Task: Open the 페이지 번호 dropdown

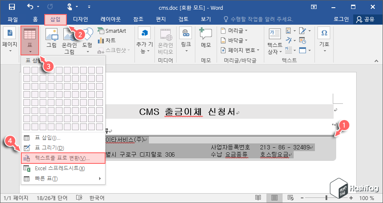Action: tap(240, 50)
